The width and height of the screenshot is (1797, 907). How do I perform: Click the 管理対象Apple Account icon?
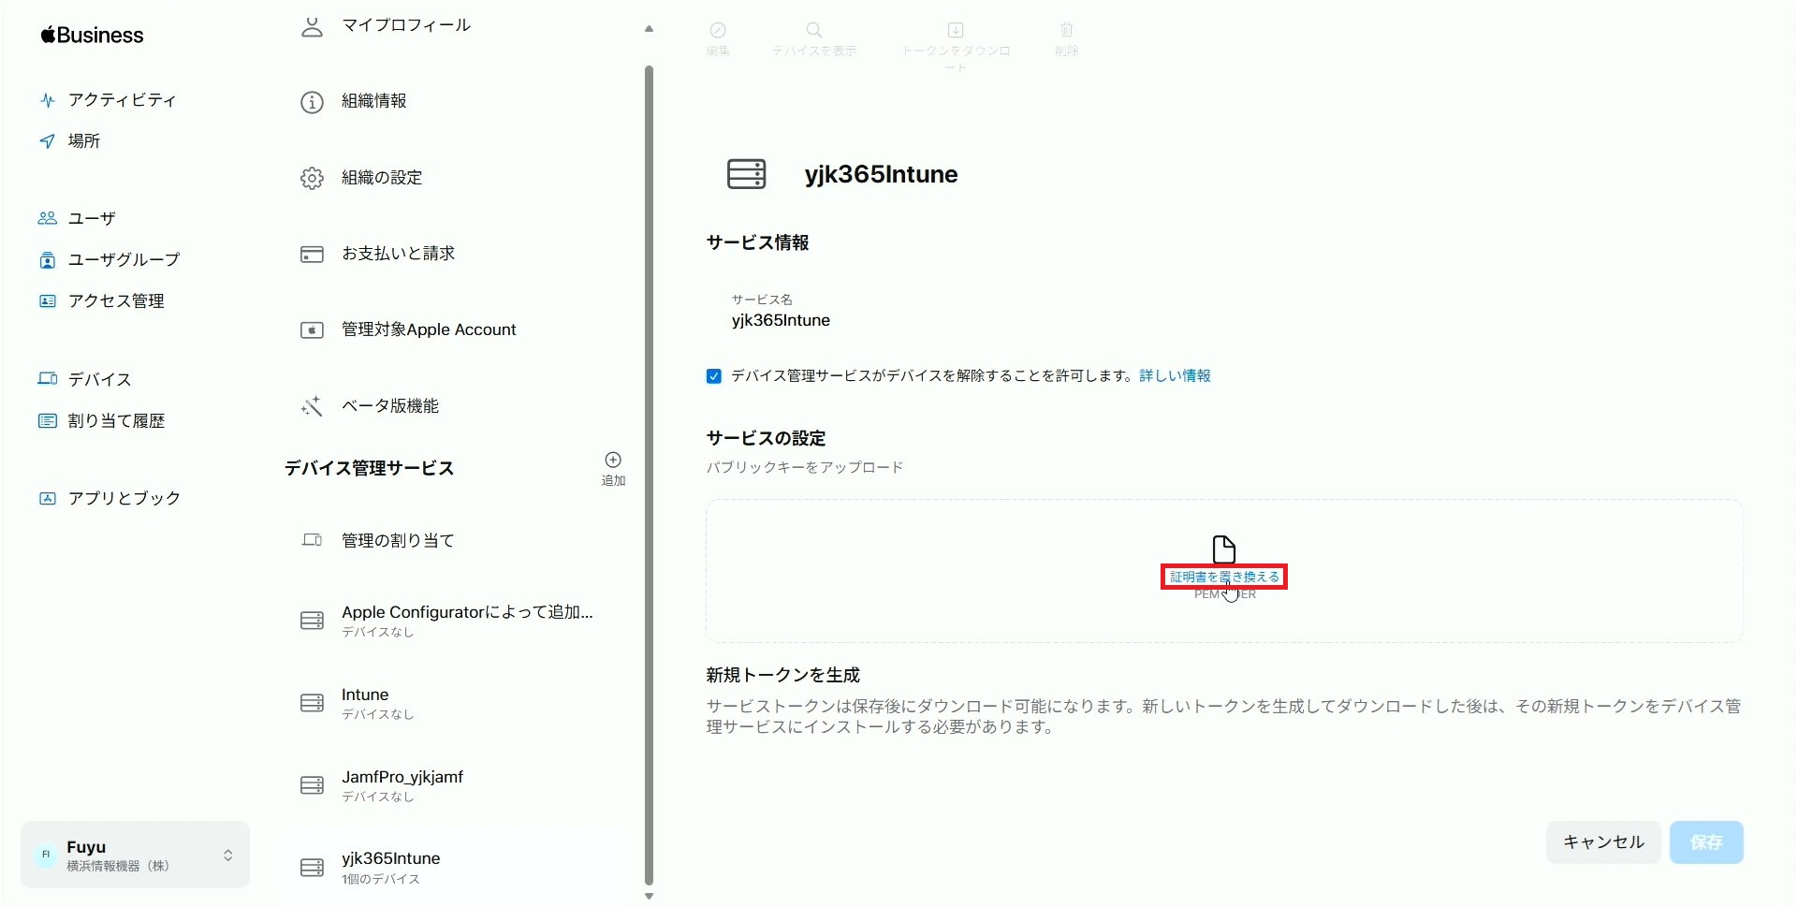point(312,330)
